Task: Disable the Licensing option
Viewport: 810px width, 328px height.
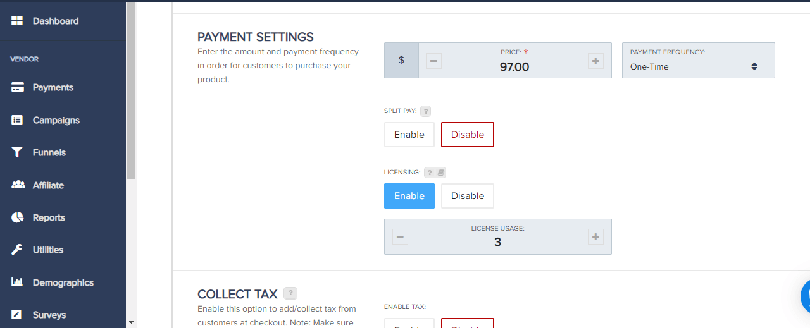Action: click(468, 196)
